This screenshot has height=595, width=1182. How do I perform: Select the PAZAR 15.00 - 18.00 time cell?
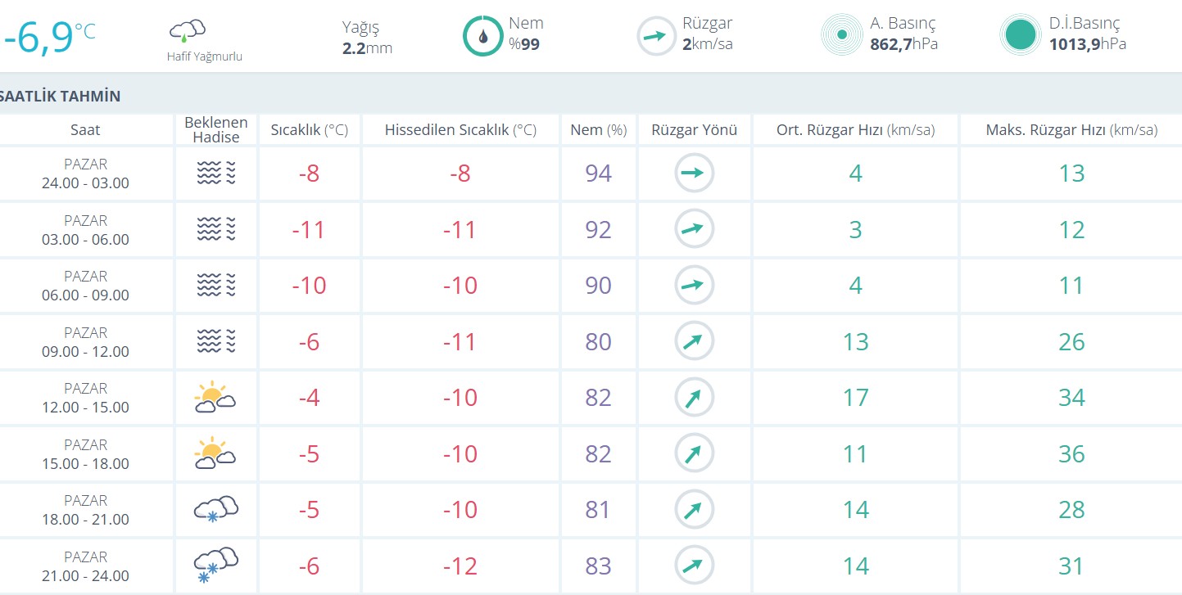click(x=86, y=453)
